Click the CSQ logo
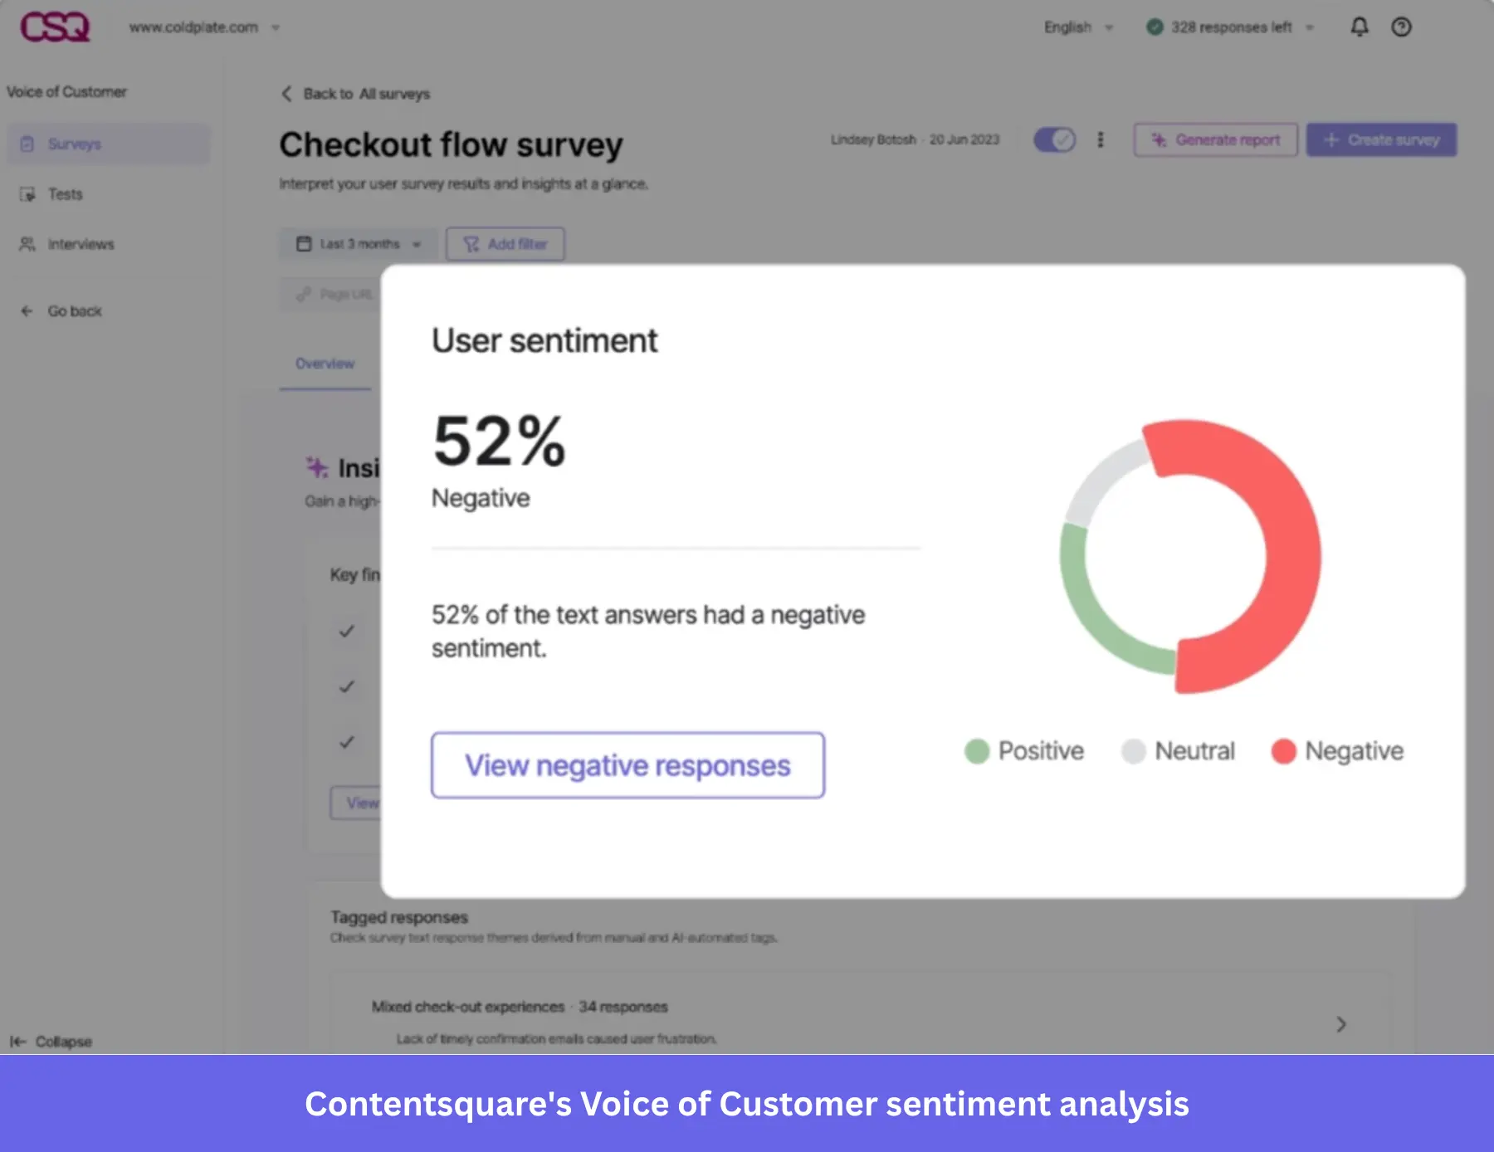Viewport: 1494px width, 1152px height. pos(55,27)
